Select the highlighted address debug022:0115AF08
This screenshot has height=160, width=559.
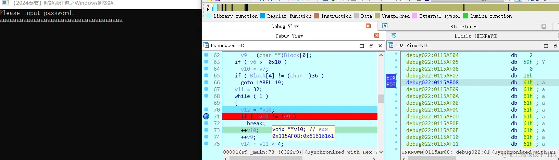(432, 82)
